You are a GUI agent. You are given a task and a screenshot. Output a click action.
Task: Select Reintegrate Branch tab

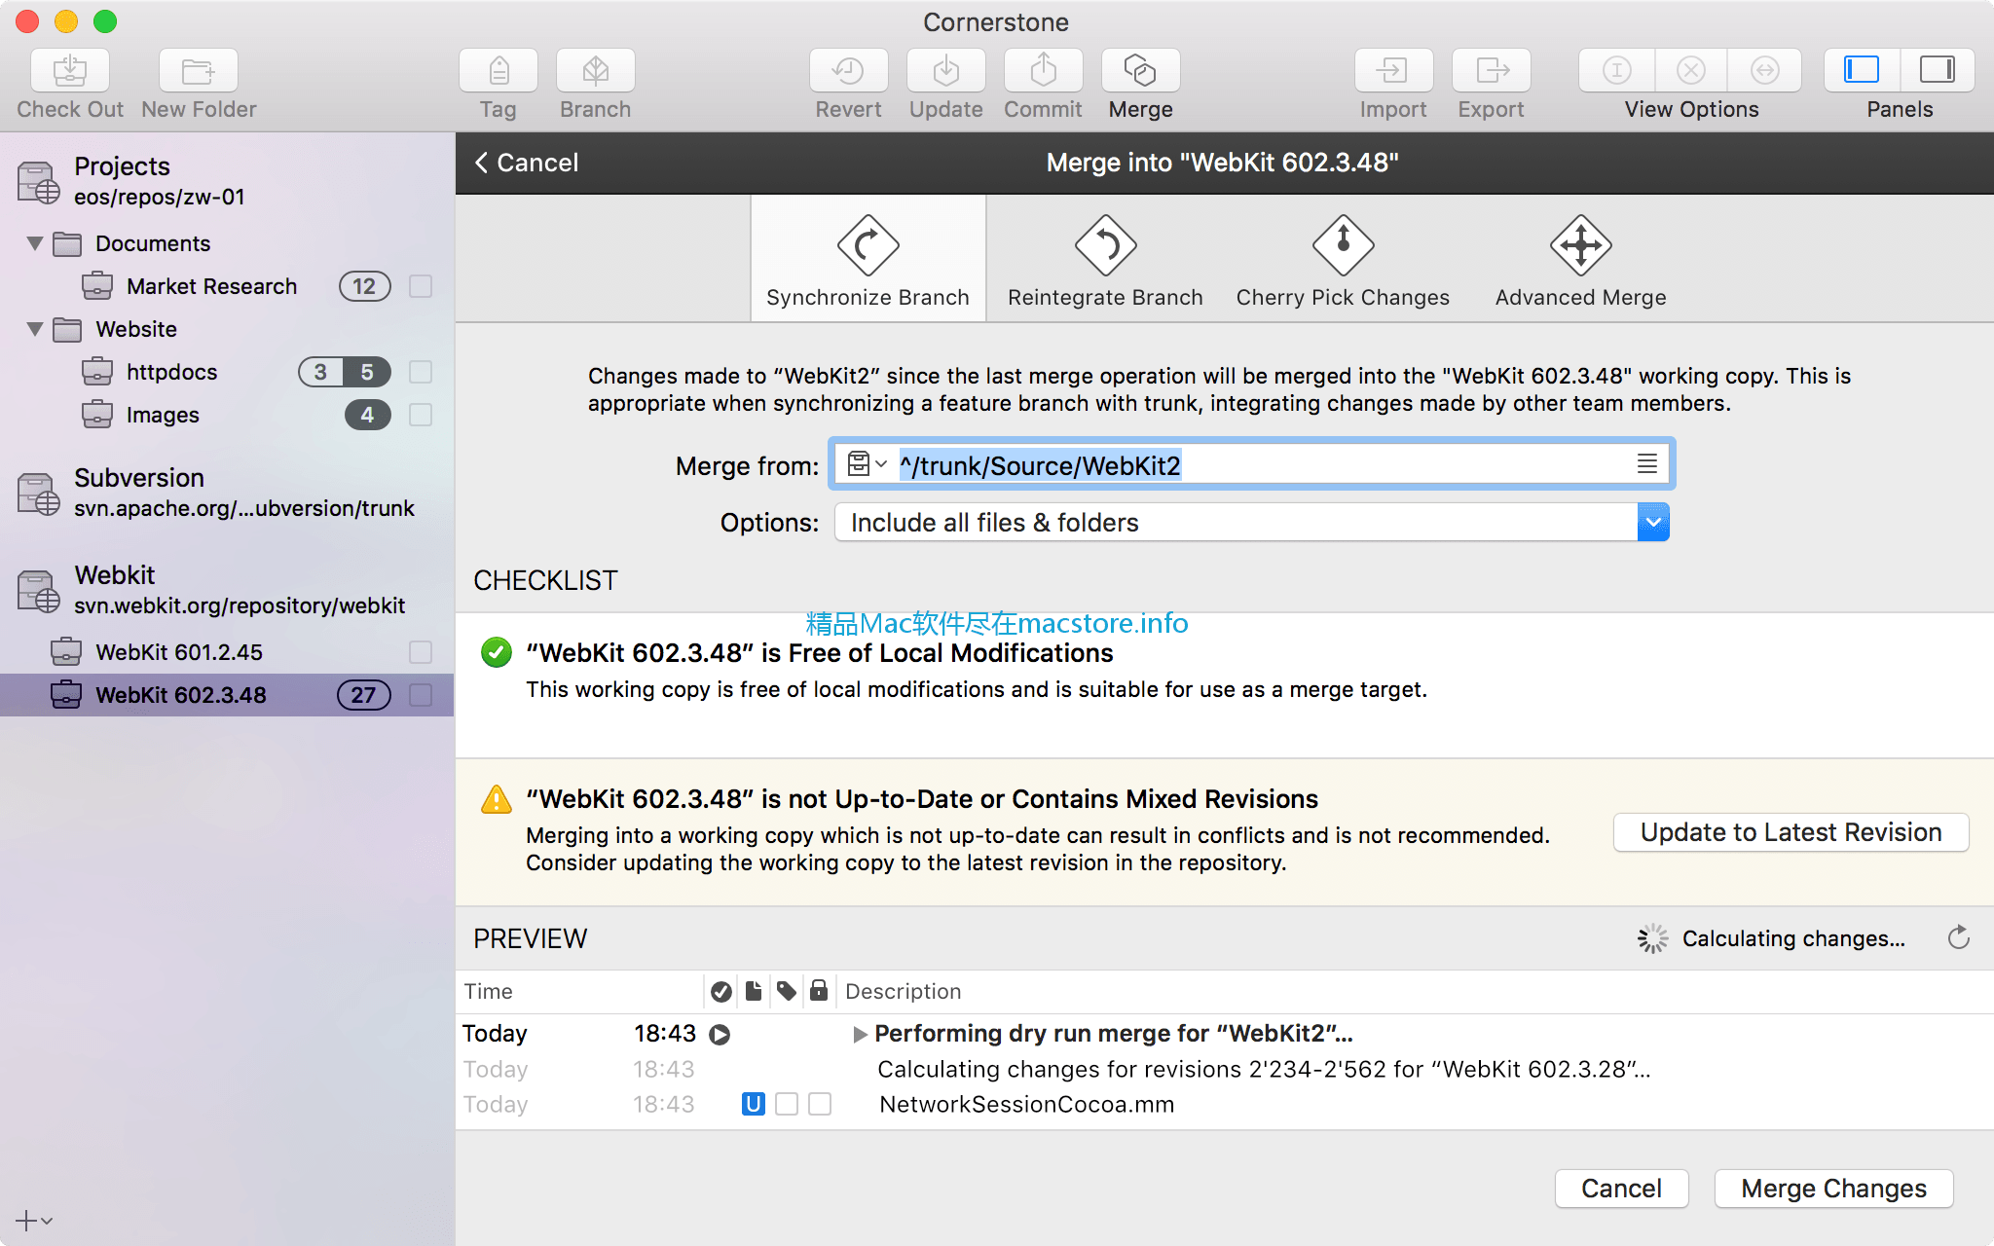tap(1105, 259)
